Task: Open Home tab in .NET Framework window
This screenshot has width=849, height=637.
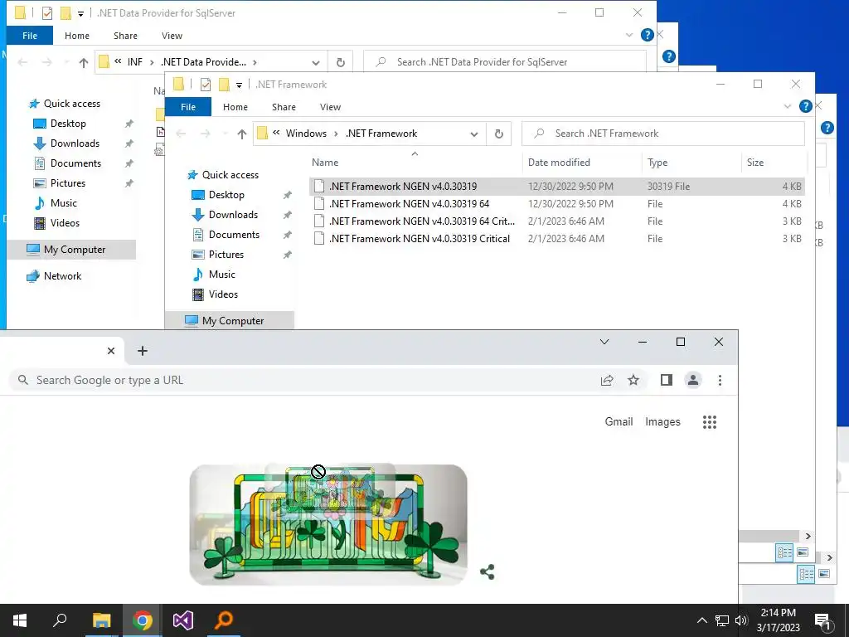Action: click(x=235, y=107)
